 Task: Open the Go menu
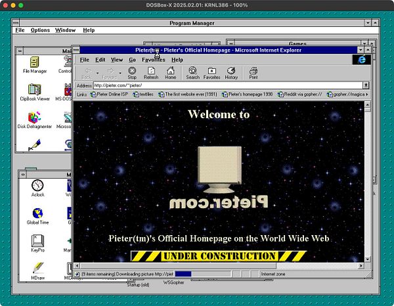pos(132,60)
